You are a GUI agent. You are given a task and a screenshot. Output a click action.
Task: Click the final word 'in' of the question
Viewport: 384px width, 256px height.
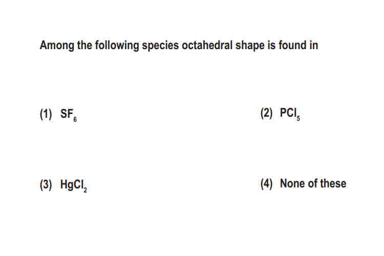click(314, 46)
